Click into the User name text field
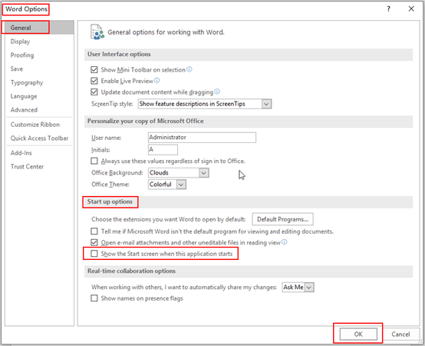The image size is (425, 346). click(202, 138)
